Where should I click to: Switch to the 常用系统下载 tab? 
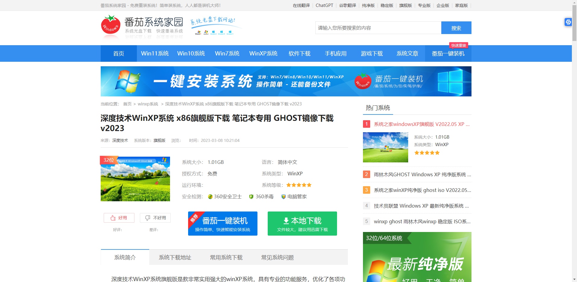pyautogui.click(x=226, y=257)
